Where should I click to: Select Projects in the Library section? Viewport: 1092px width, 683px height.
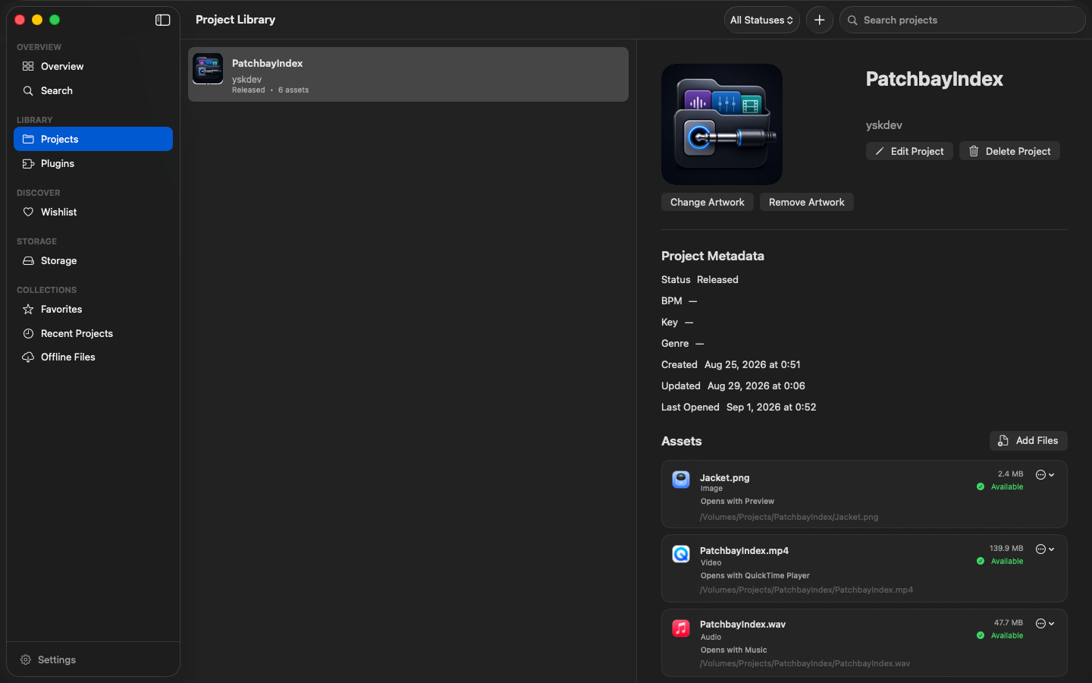pos(93,140)
